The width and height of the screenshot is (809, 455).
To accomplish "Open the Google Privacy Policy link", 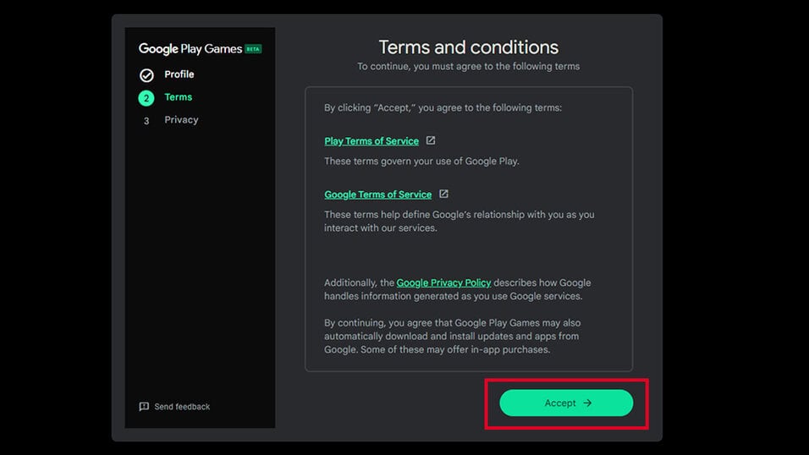I will pyautogui.click(x=443, y=282).
